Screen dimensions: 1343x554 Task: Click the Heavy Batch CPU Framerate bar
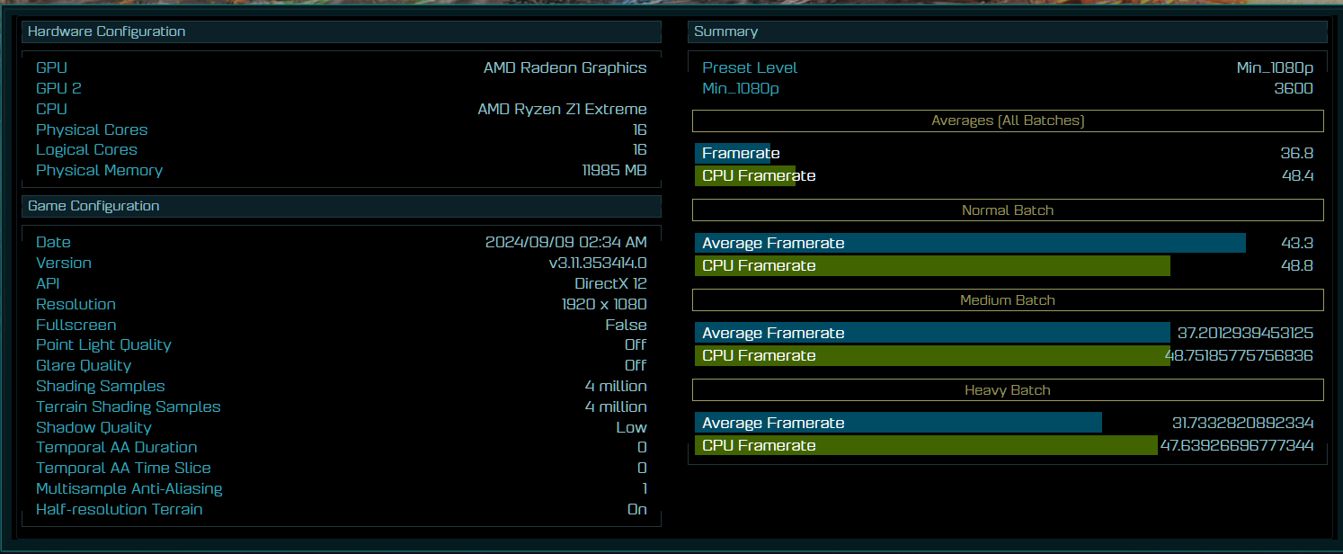(926, 445)
